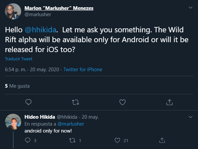Like the main tweet with the heart icon
The image size is (198, 149).
pos(123,102)
